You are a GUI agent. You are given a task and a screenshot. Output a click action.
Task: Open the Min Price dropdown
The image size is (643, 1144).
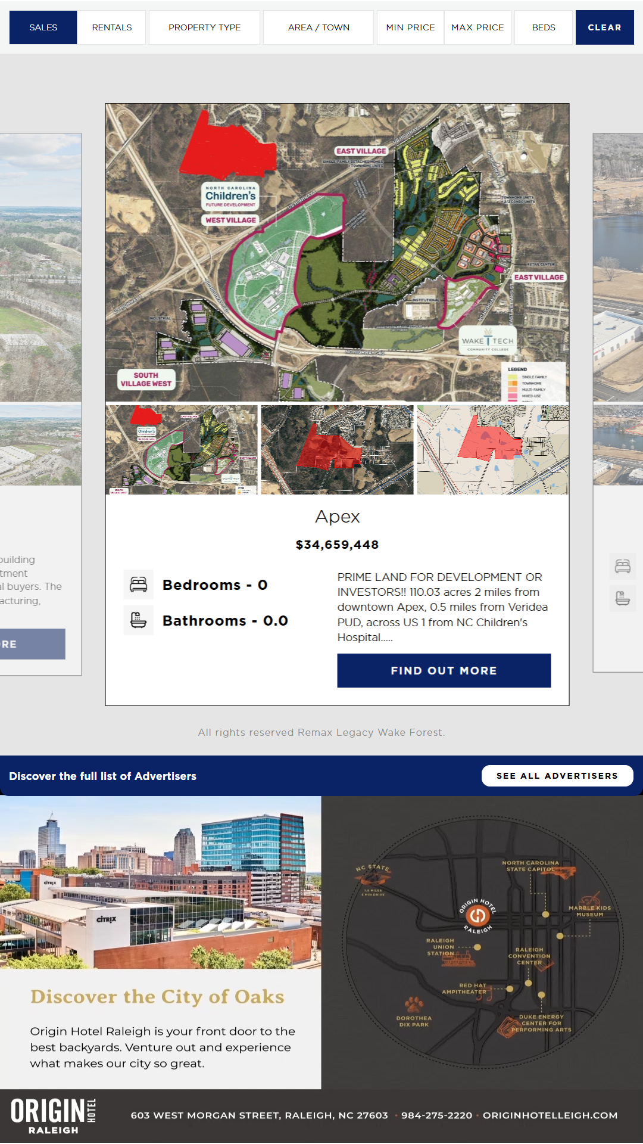(410, 27)
